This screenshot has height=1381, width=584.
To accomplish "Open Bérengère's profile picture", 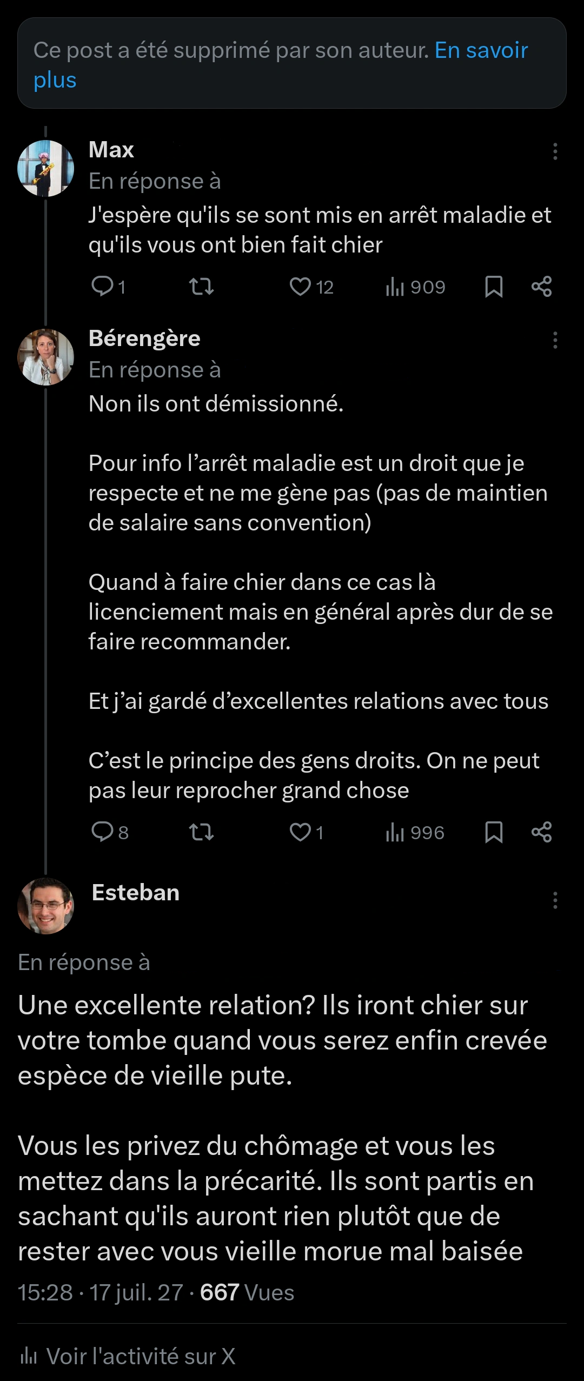I will tap(46, 357).
